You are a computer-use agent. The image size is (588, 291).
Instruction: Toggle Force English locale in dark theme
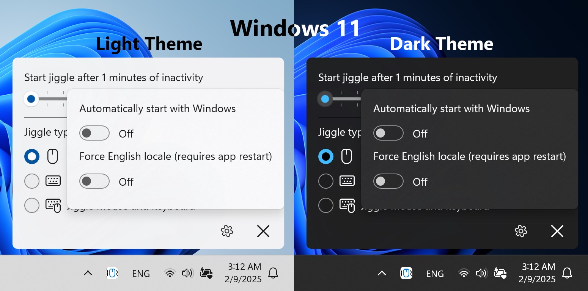coord(388,181)
